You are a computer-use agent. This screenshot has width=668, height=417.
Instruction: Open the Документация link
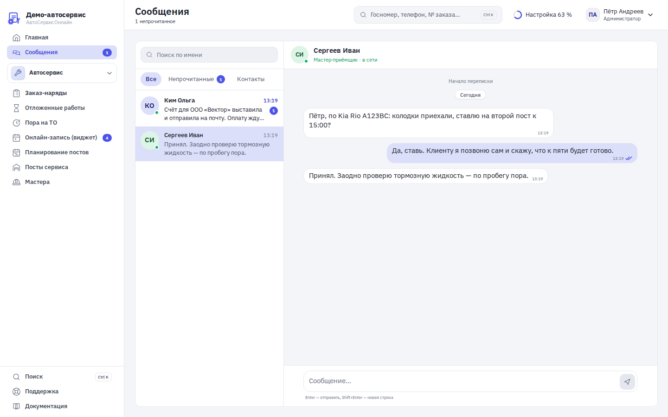pyautogui.click(x=62, y=406)
